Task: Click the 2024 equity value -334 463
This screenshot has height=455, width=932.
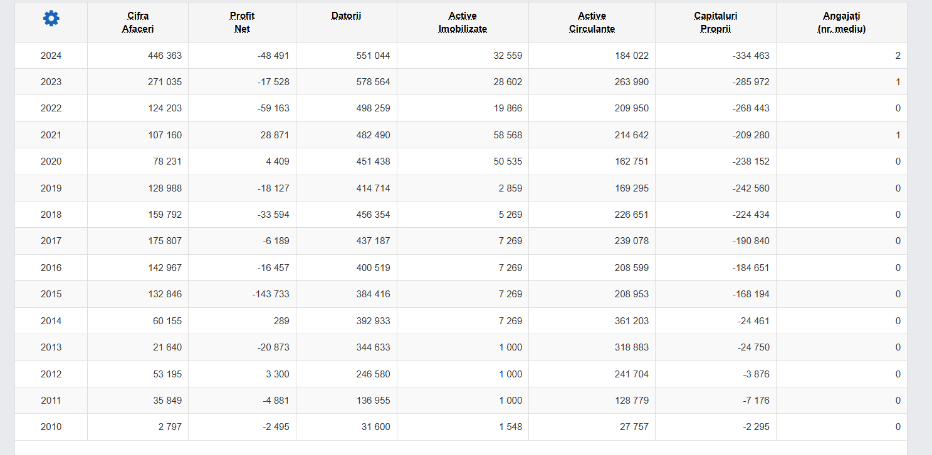Action: (x=751, y=56)
